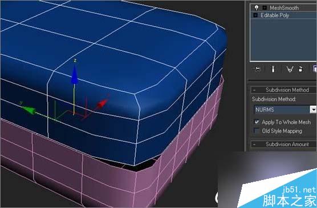Collapse the Subdivision Method rollout header
The image size is (317, 208).
coord(284,90)
